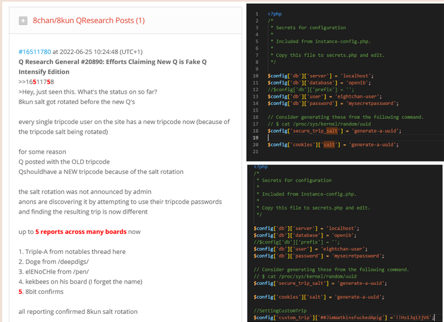This screenshot has height=322, width=444.
Task: Click list item 'elENoCHle from /pen/'
Action: point(57,271)
